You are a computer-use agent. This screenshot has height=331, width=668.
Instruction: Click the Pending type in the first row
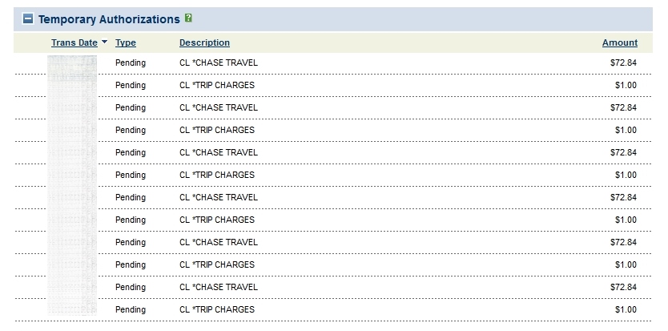pyautogui.click(x=131, y=63)
